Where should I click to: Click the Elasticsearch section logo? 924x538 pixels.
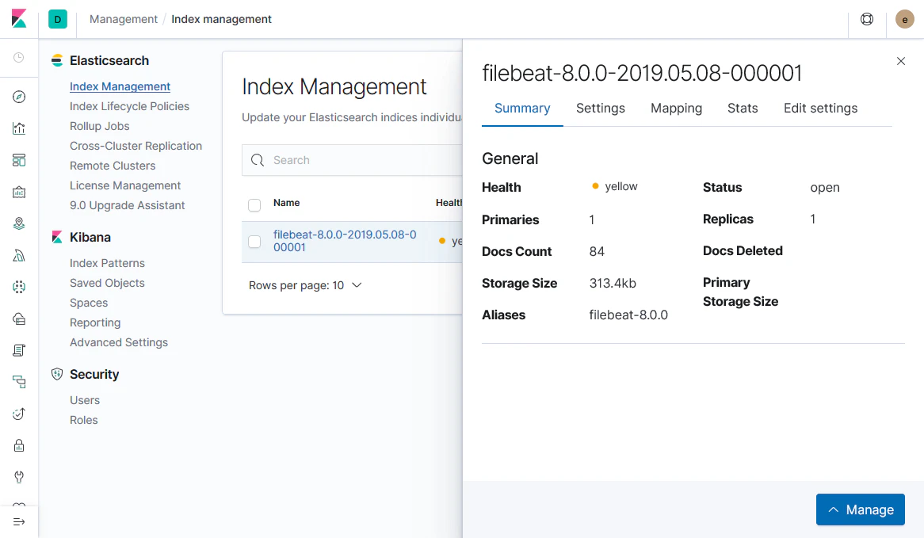click(x=57, y=61)
